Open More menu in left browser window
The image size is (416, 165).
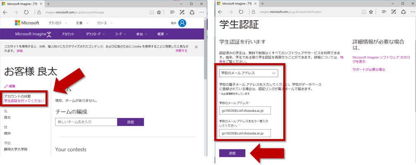[x=202, y=12]
